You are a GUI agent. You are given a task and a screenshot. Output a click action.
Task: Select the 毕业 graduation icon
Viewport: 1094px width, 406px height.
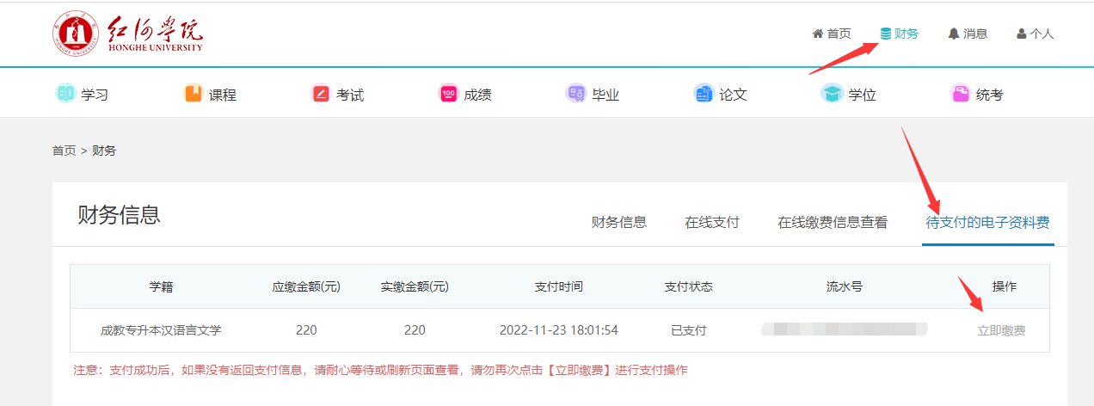click(x=576, y=94)
